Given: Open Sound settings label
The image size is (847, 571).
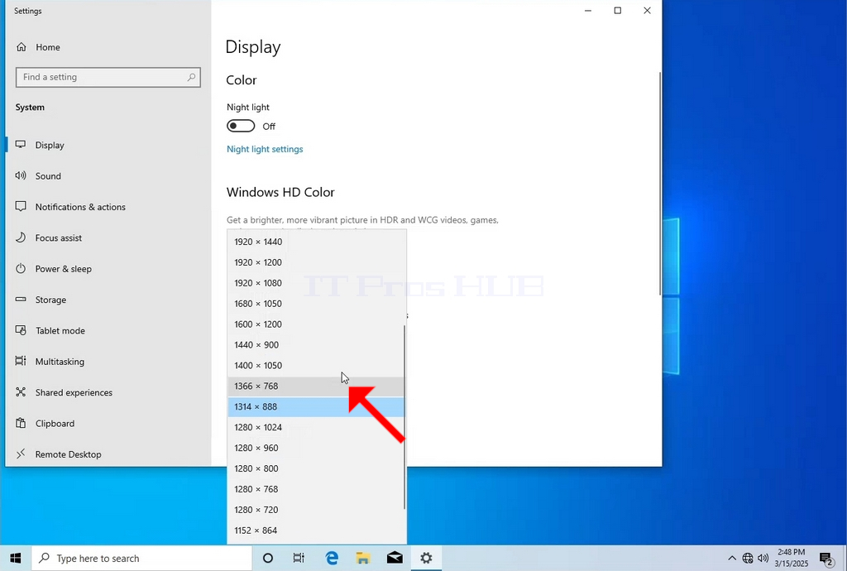Looking at the screenshot, I should pos(48,176).
